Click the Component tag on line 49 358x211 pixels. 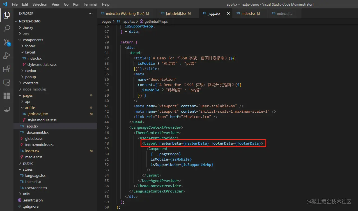(x=158, y=149)
